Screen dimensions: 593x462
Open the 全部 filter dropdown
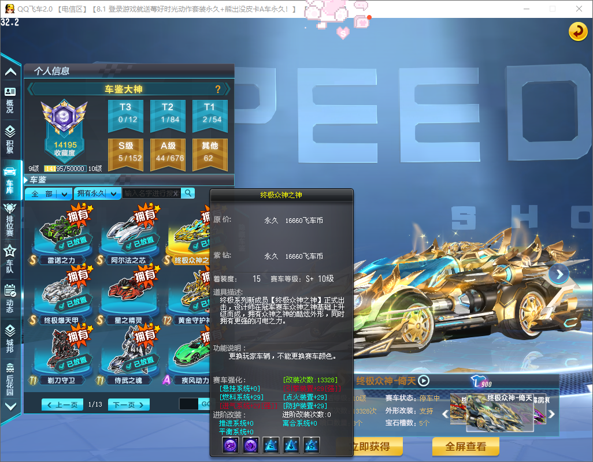coord(49,194)
